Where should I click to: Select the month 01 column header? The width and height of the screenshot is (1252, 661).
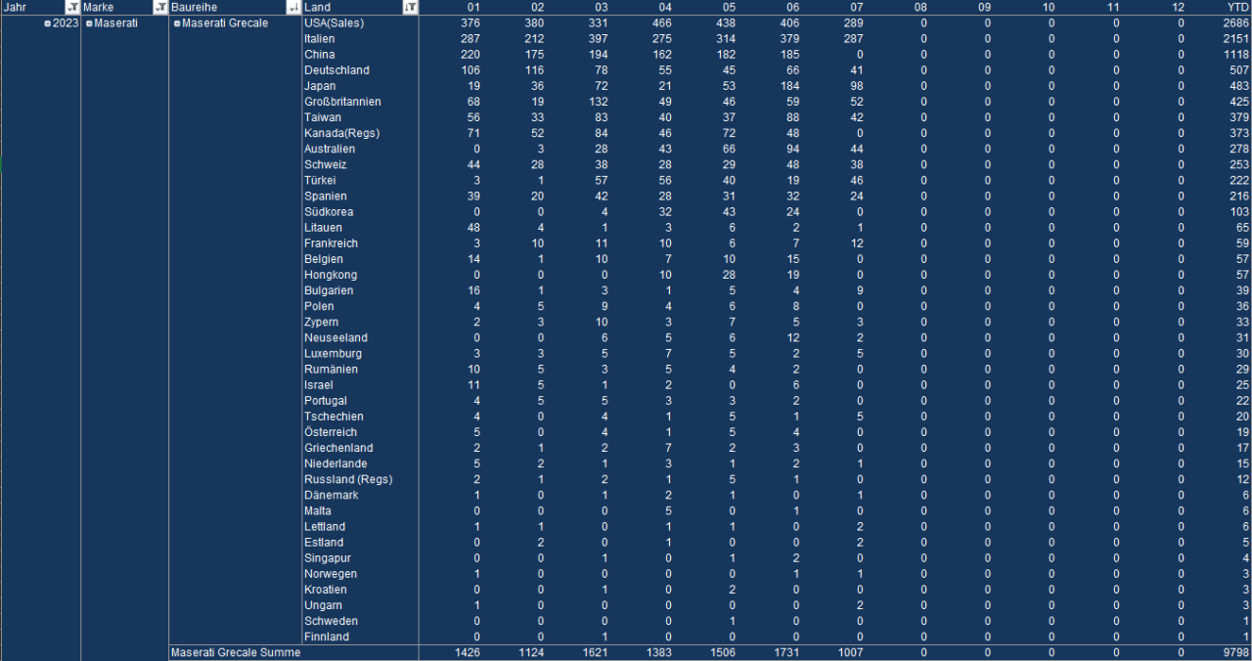tap(471, 8)
